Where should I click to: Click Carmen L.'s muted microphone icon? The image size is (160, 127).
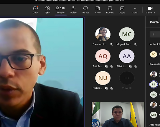111,44
